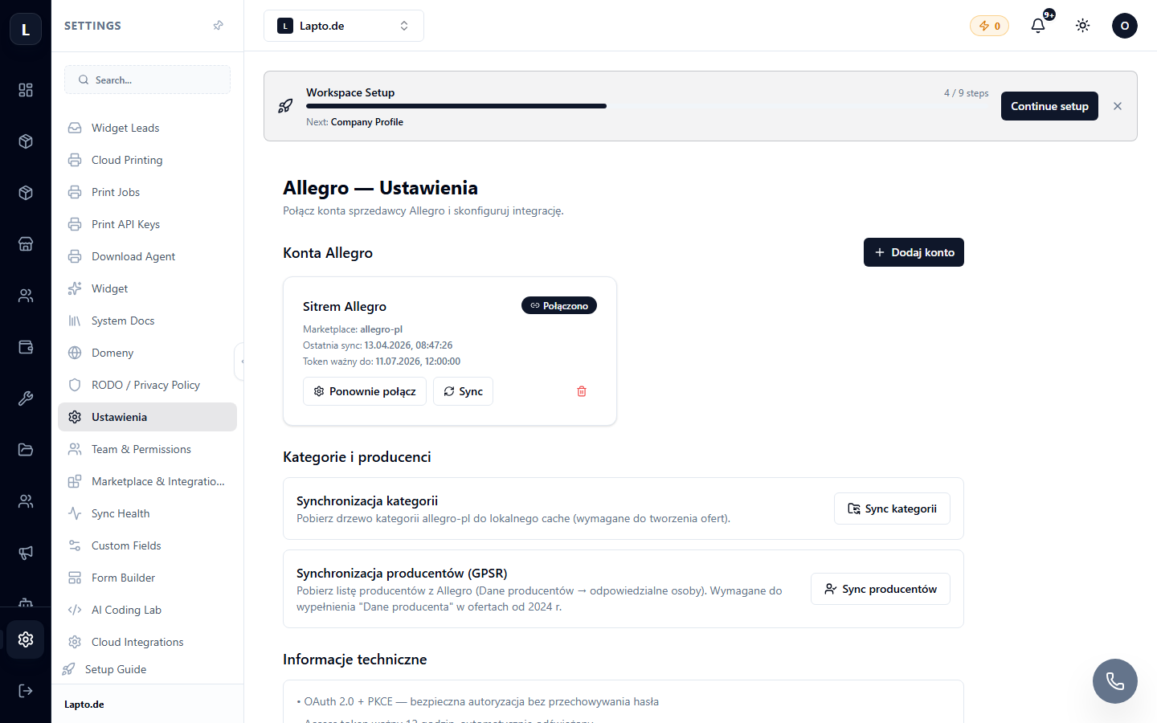Click Sync producentów button
1157x723 pixels.
pyautogui.click(x=881, y=589)
